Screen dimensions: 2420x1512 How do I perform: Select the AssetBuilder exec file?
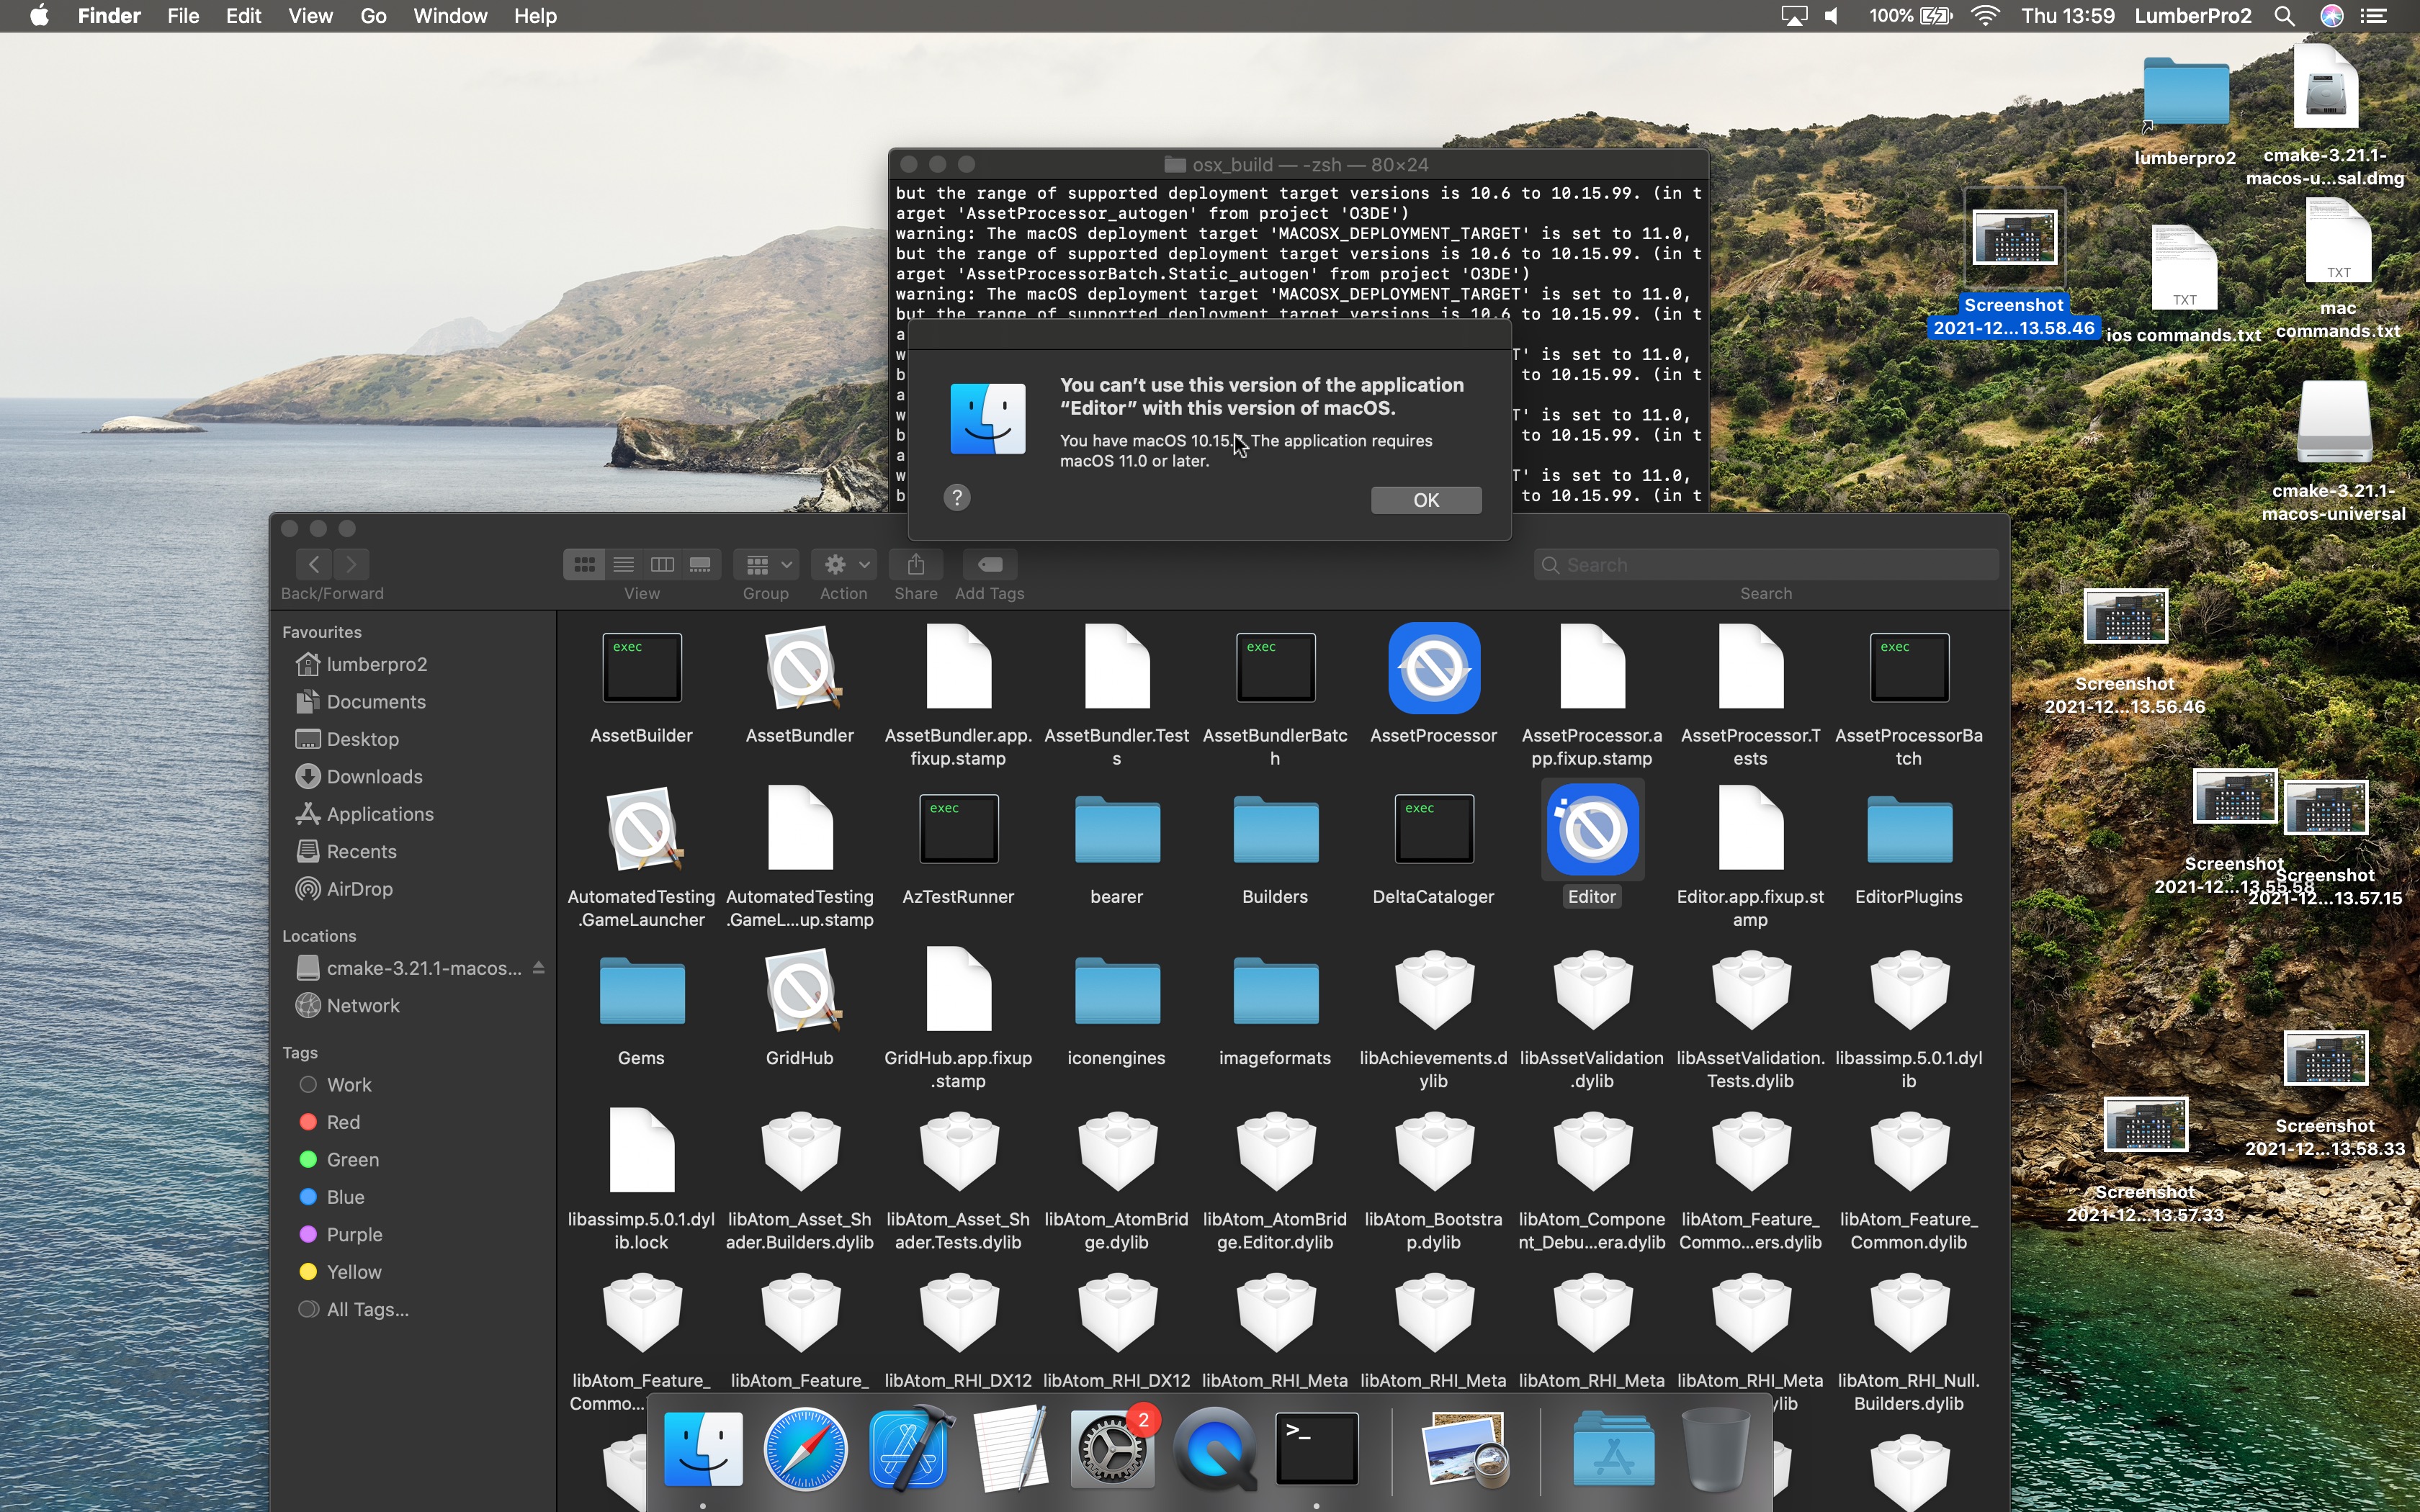(x=642, y=668)
